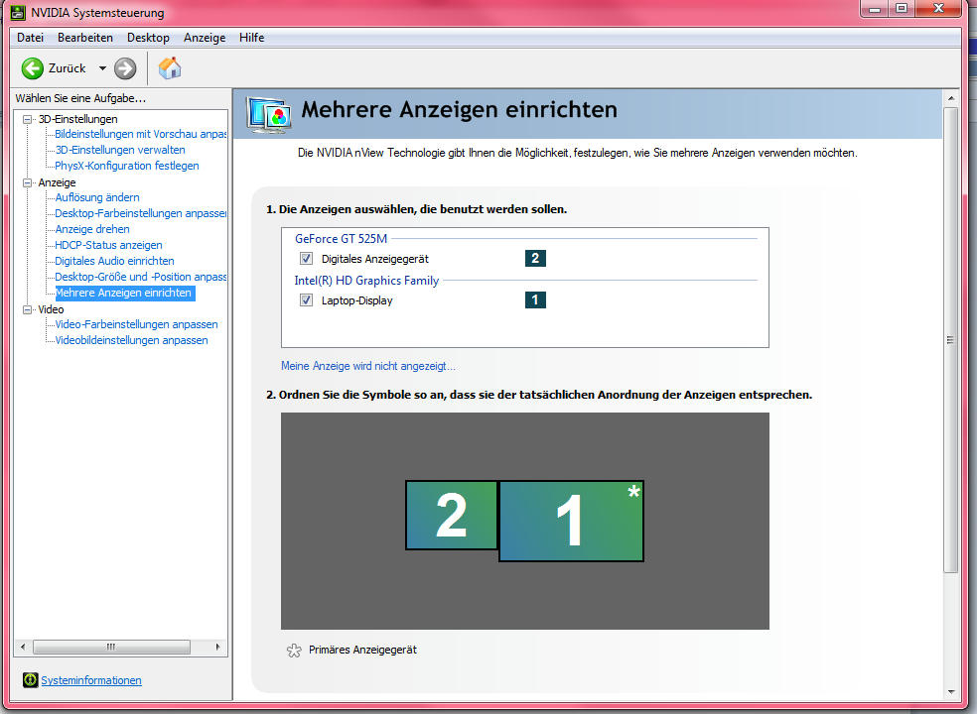Click the Systeminformationen icon at bottom left
977x714 pixels.
pyautogui.click(x=30, y=679)
